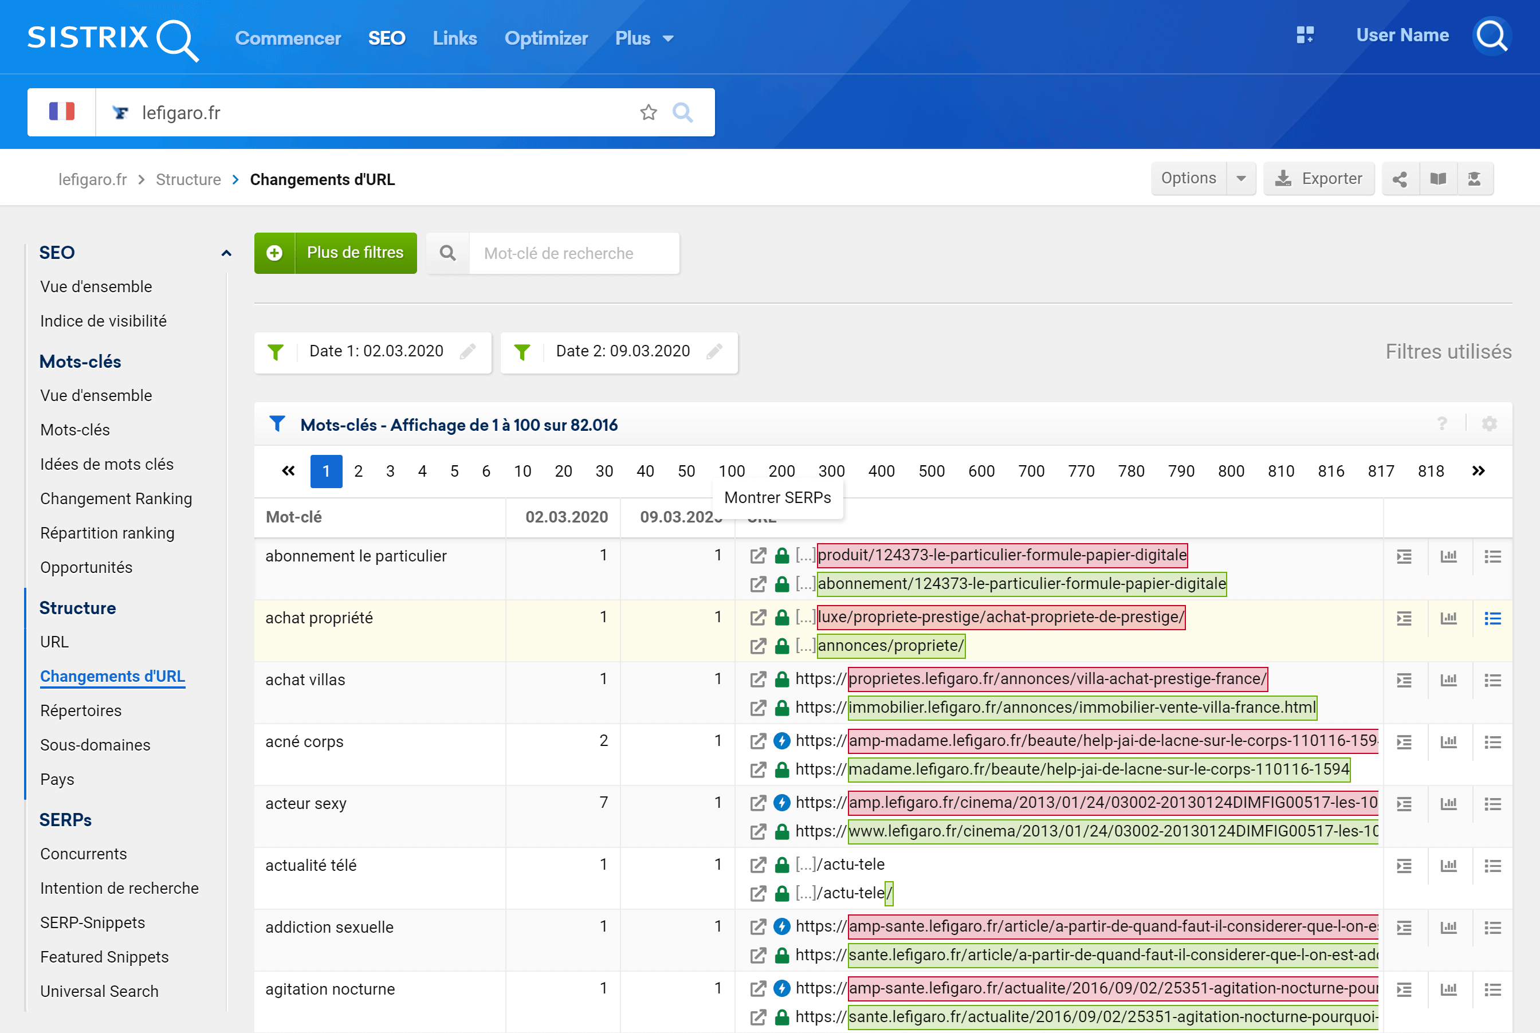This screenshot has height=1033, width=1540.
Task: Click the help question mark icon in table header
Action: 1442,425
